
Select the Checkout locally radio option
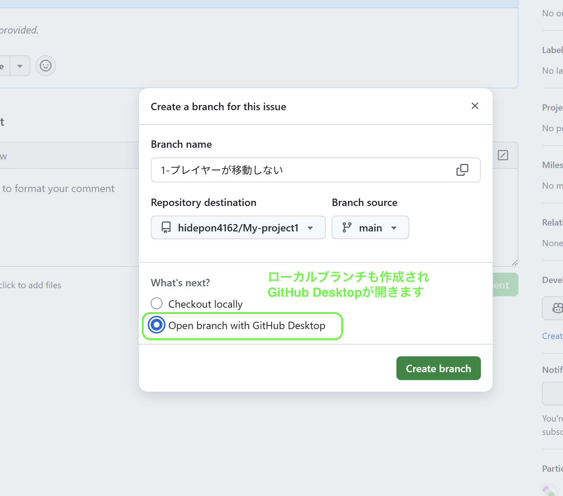157,304
